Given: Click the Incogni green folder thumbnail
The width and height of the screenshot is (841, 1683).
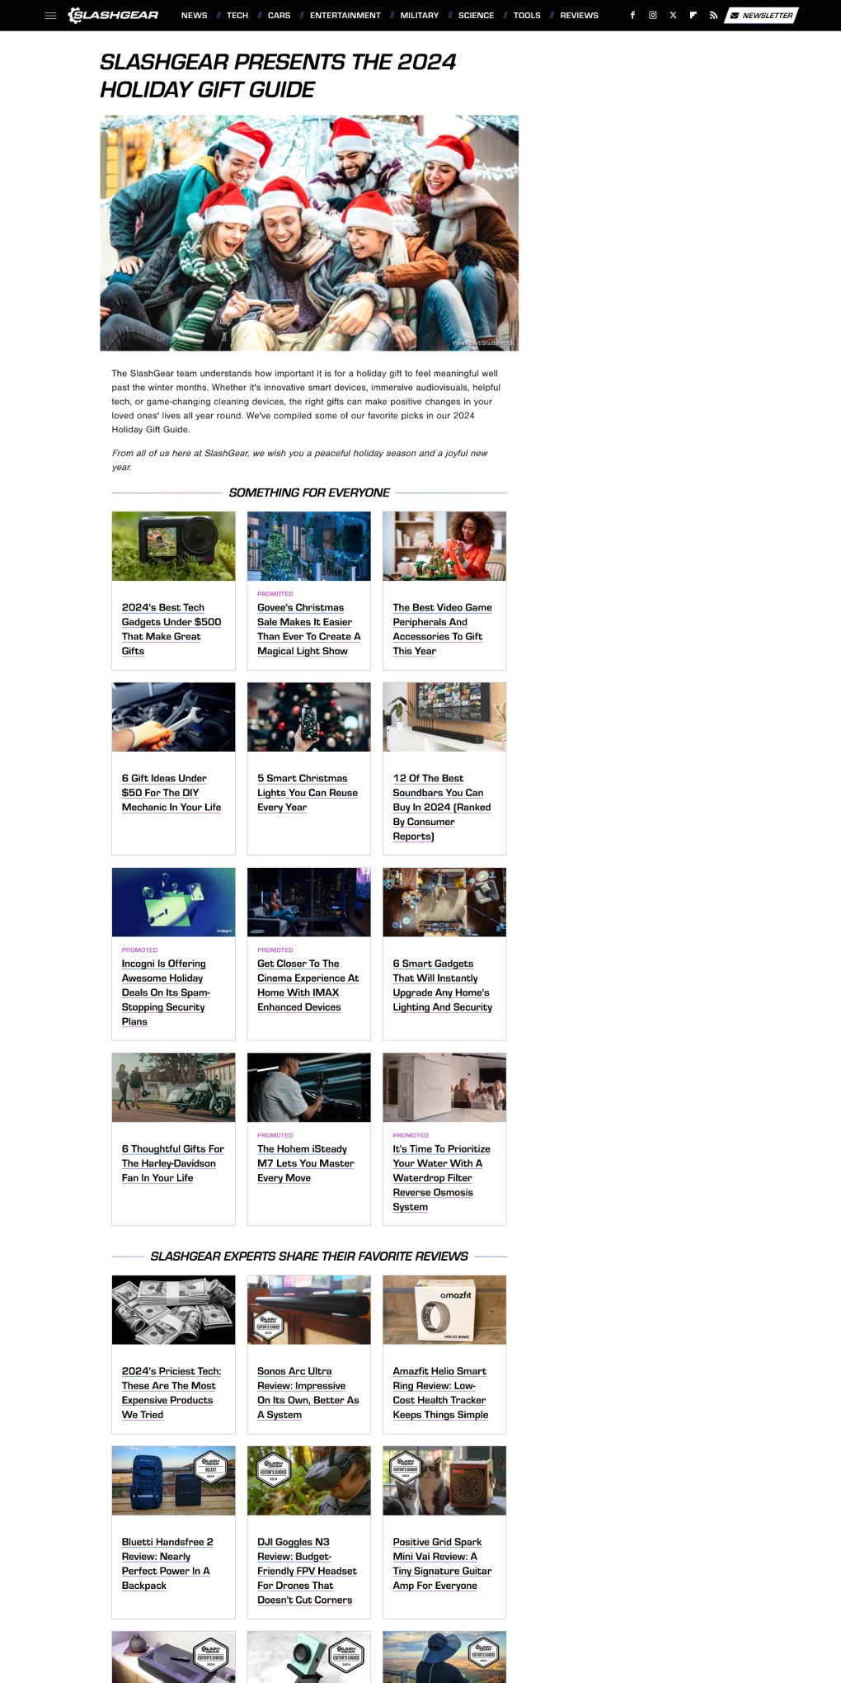Looking at the screenshot, I should (173, 902).
